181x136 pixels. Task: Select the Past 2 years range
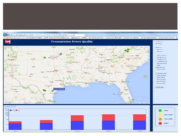[156, 83]
